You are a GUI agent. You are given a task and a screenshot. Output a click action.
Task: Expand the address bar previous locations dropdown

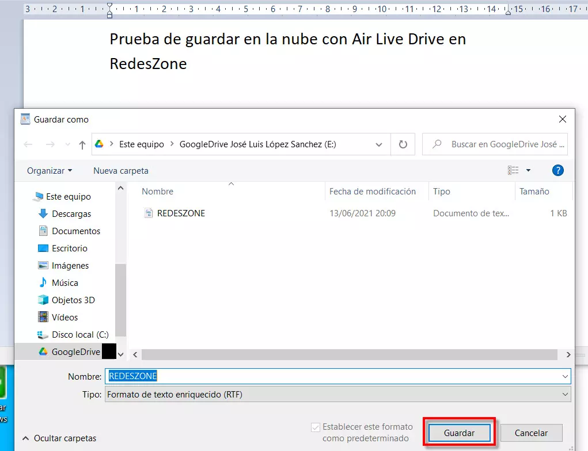378,144
